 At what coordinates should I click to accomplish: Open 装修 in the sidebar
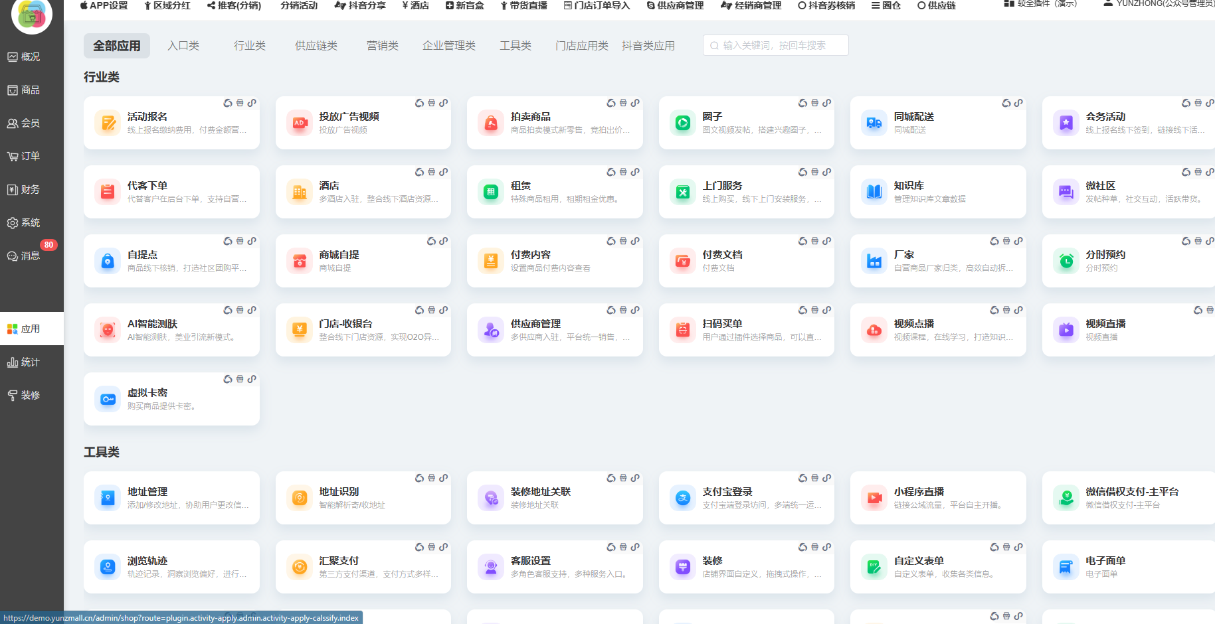(x=32, y=395)
